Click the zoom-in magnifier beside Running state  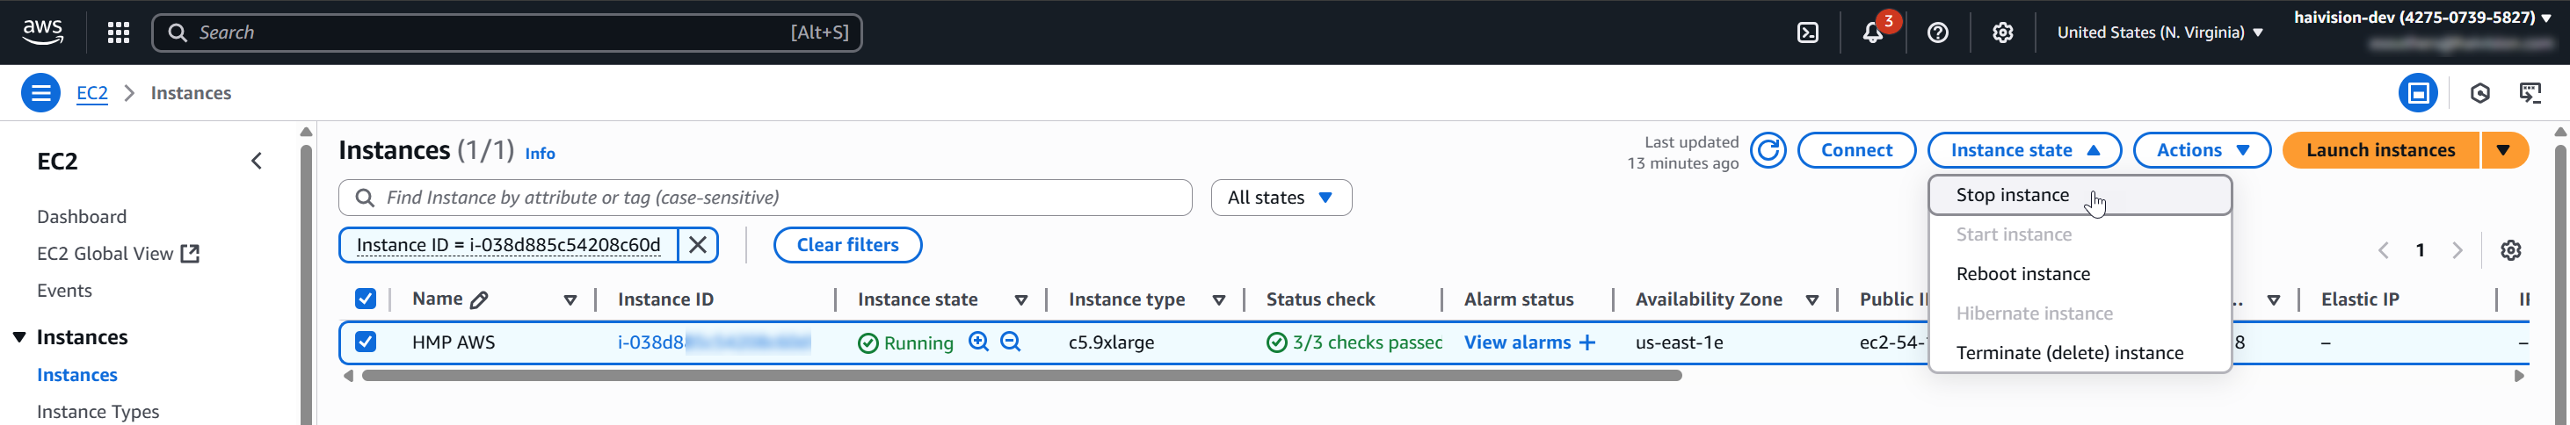coord(979,342)
